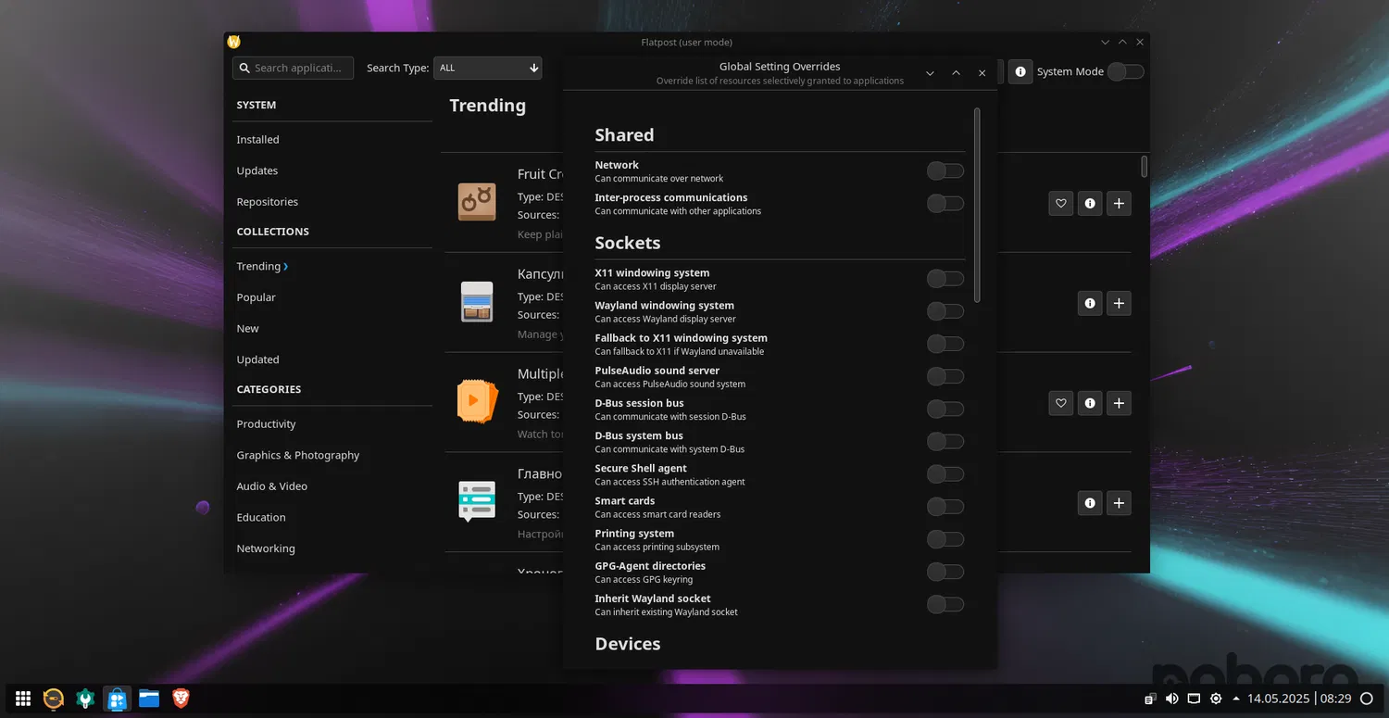Screen dimensions: 1389x718
Task: Toggle the System Mode switch
Action: point(1126,71)
